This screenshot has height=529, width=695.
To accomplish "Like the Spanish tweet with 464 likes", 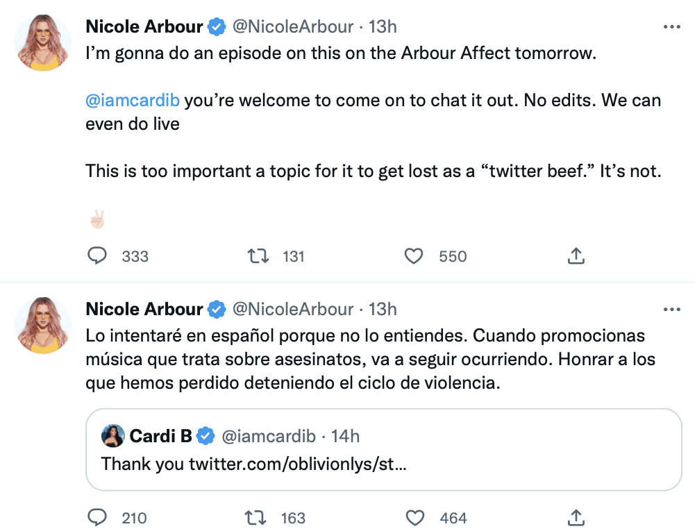I will pos(415,517).
